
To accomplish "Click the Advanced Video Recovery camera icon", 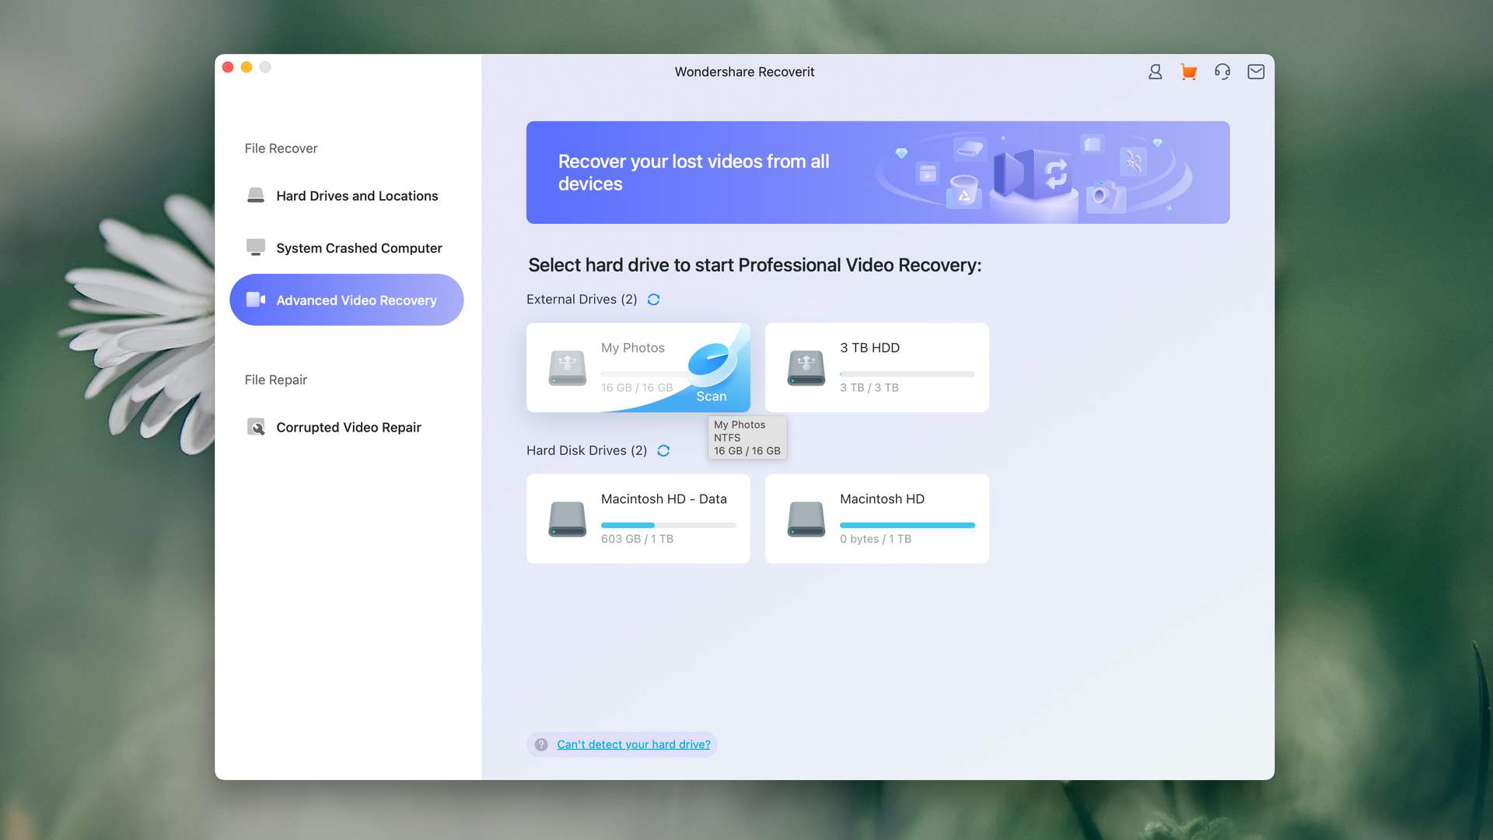I will (x=256, y=299).
